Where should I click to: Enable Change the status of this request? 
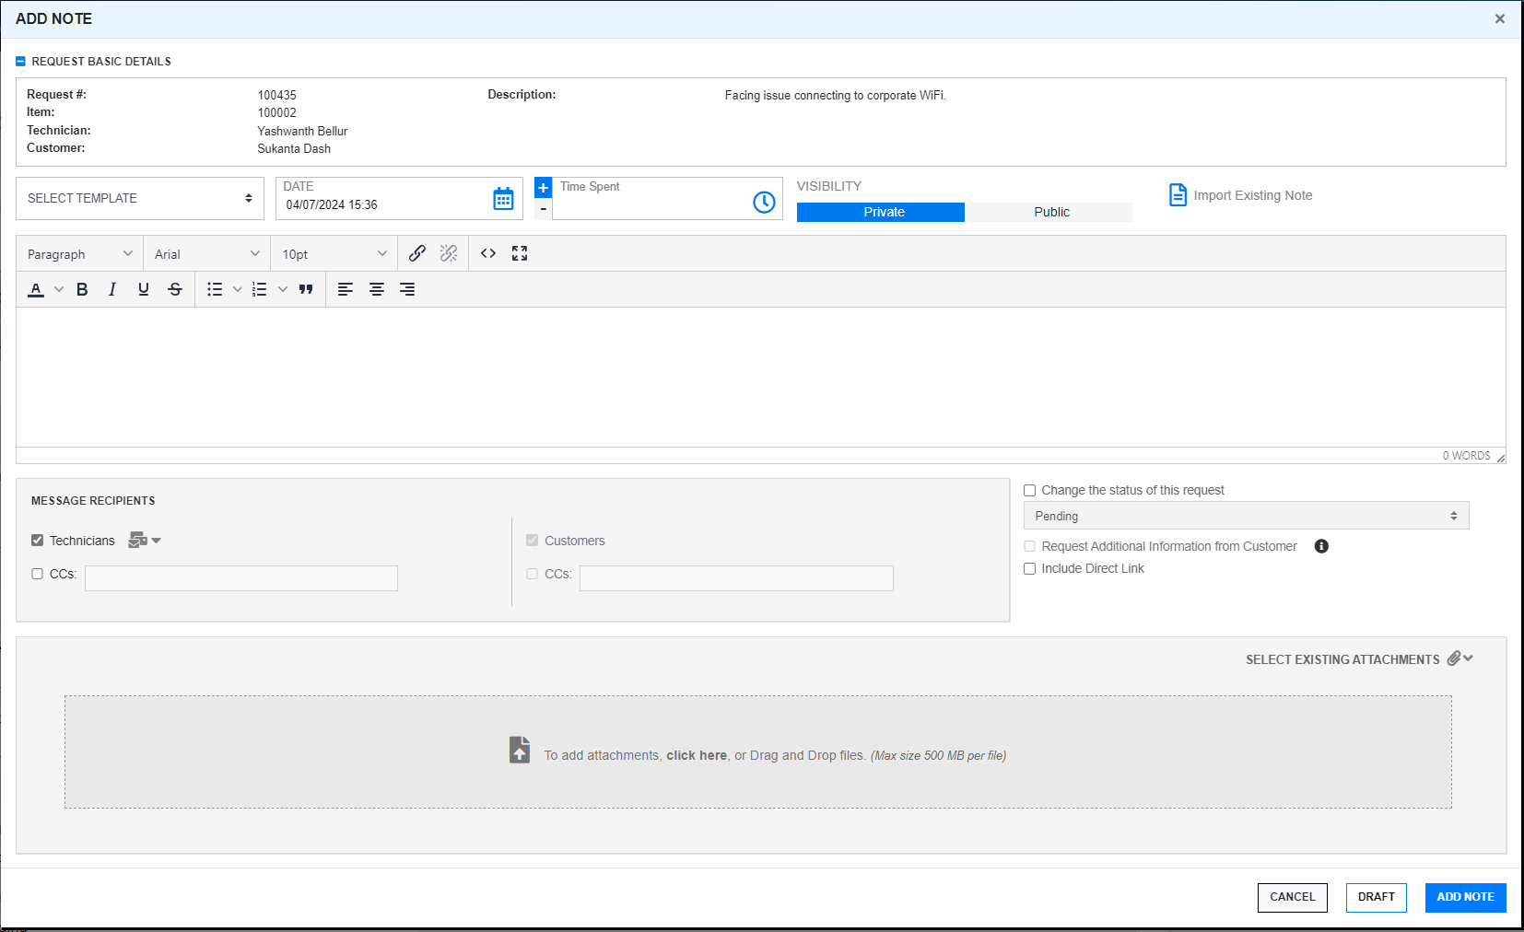pos(1030,491)
